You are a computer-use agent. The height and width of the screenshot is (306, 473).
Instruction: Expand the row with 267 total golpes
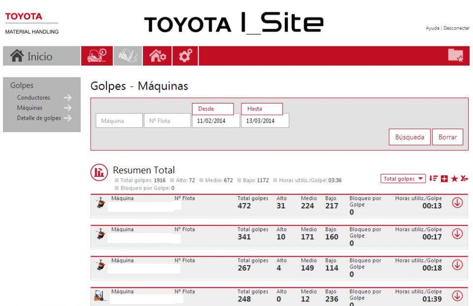457,265
